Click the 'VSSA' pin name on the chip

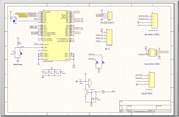pyautogui.click(x=66, y=59)
